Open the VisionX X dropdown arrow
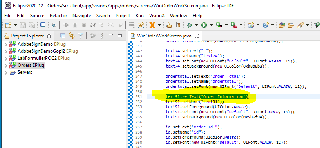This screenshot has width=320, height=148. click(159, 25)
